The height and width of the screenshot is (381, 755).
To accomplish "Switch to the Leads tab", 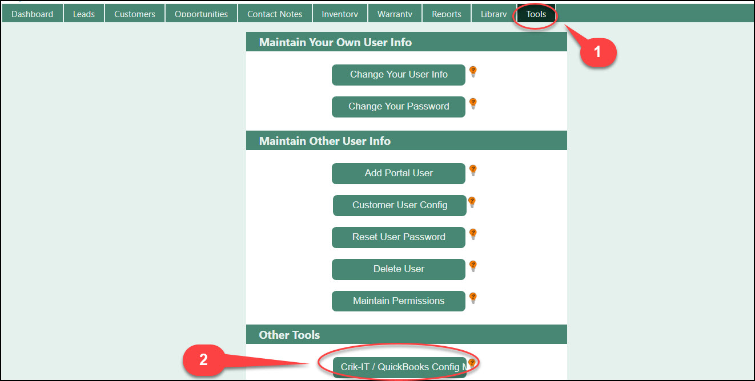I will pyautogui.click(x=84, y=14).
